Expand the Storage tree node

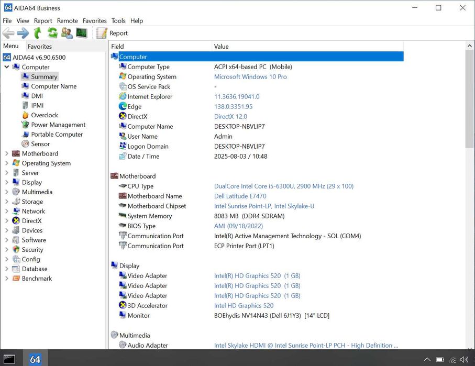[x=7, y=202]
